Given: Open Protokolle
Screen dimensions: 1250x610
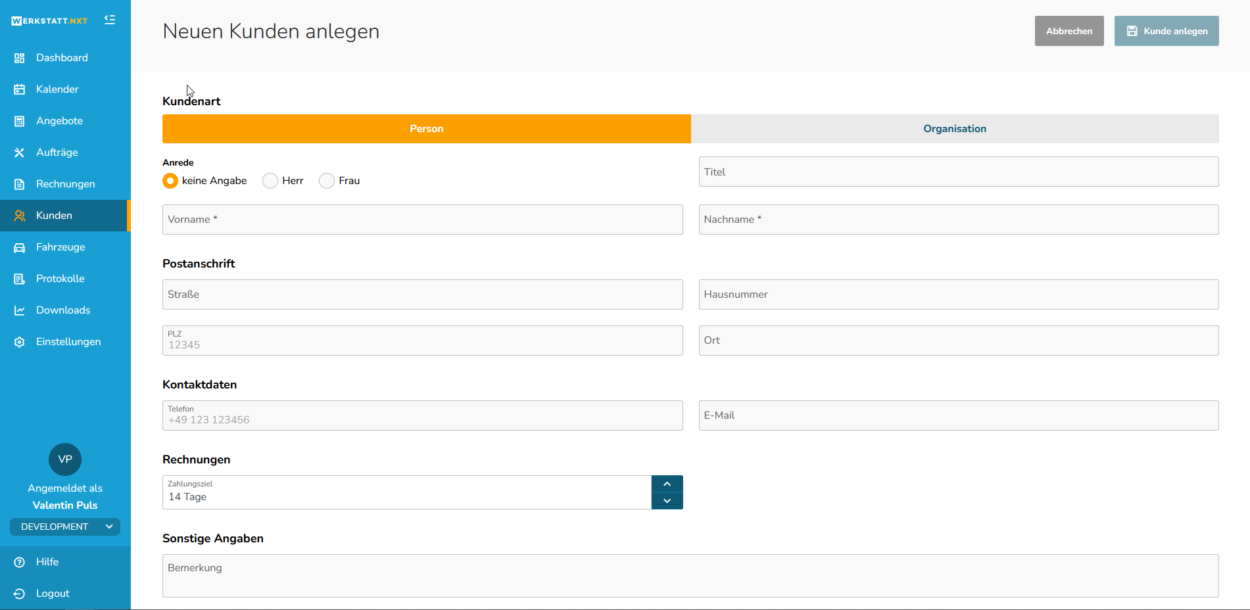Looking at the screenshot, I should tap(65, 279).
